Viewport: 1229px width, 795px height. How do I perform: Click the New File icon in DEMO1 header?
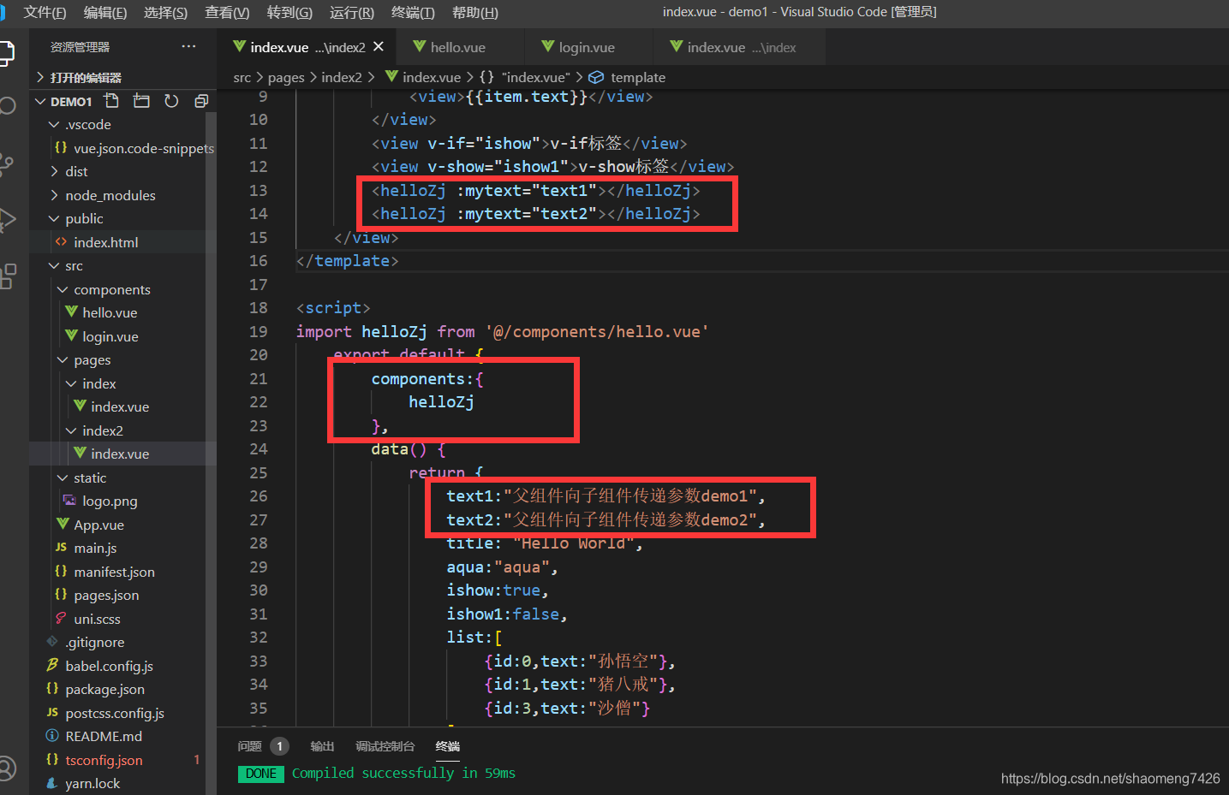click(x=111, y=101)
